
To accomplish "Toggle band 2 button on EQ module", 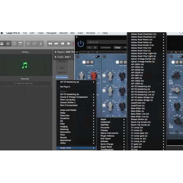I will (x=104, y=105).
